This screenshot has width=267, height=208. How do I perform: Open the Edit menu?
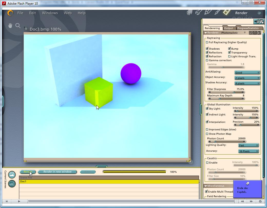coord(33,13)
